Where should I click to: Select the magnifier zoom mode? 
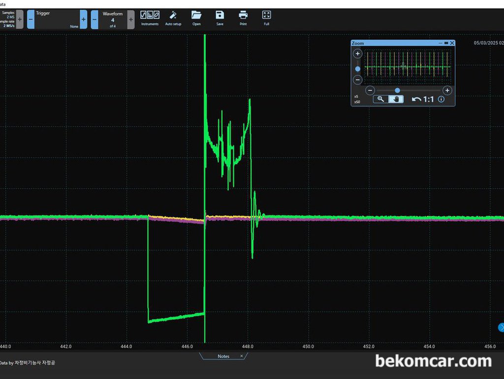point(380,99)
